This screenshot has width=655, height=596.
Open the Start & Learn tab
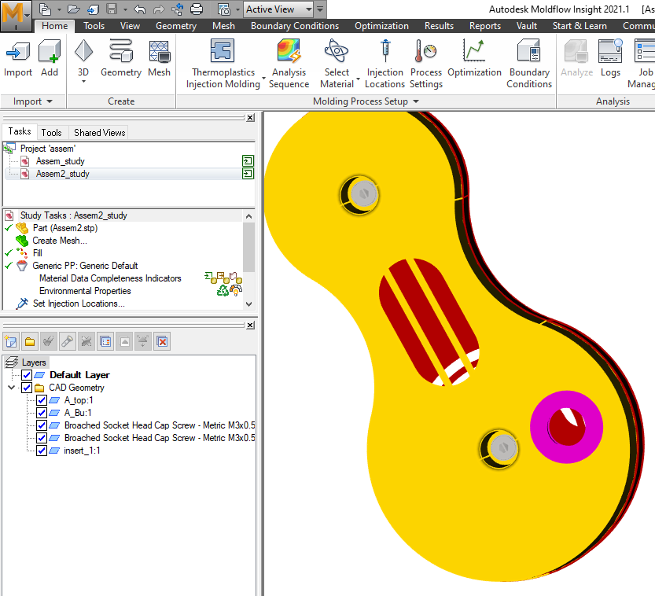pyautogui.click(x=580, y=26)
